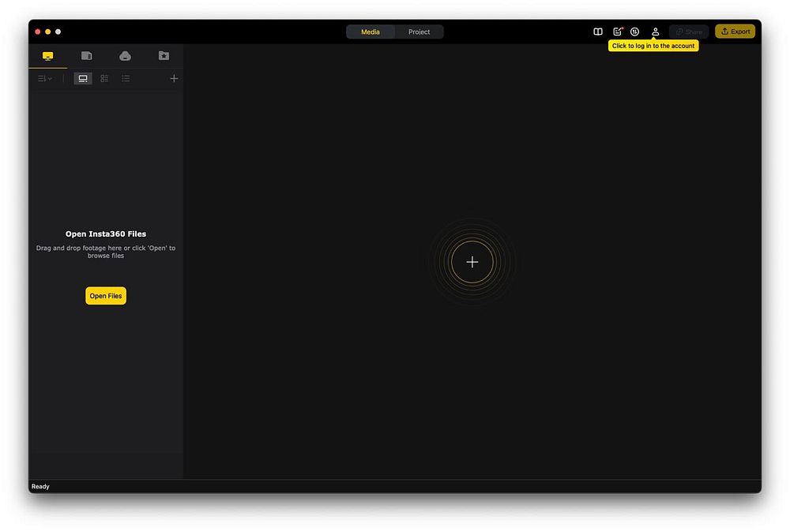The width and height of the screenshot is (790, 531).
Task: Switch to large preview view mode
Action: pos(83,79)
